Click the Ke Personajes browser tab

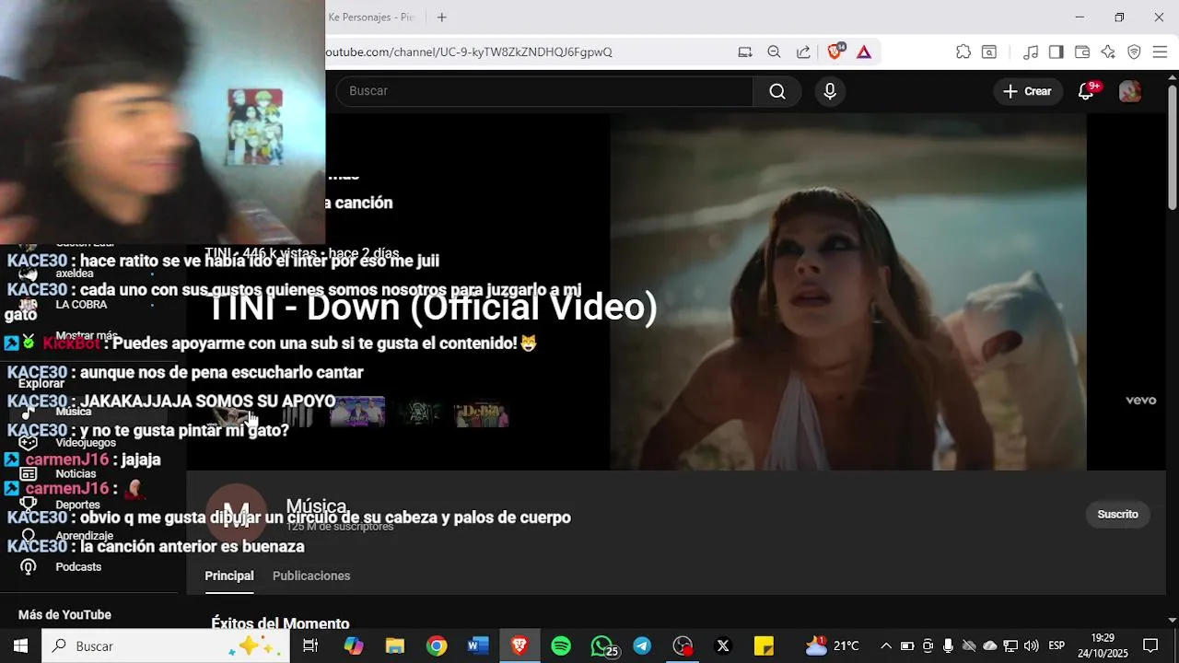click(373, 17)
